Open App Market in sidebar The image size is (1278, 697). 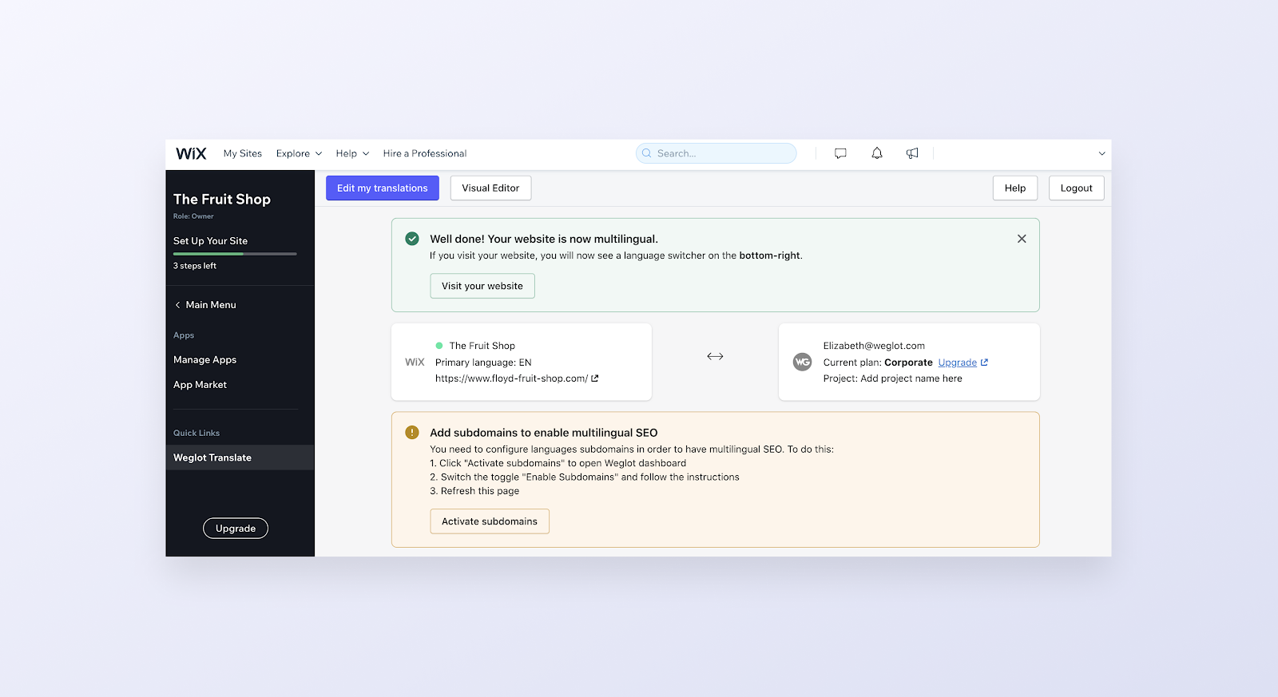pos(200,385)
